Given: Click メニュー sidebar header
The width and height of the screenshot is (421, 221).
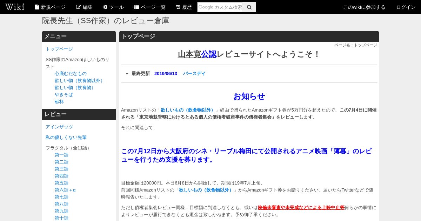Looking at the screenshot, I should coord(79,36).
